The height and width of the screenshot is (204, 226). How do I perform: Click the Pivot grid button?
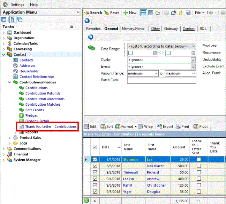201,127
